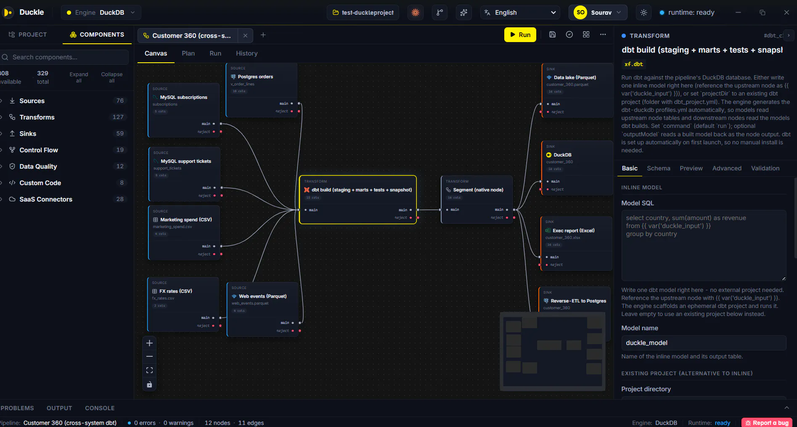
Task: Click the Postgres orders node icon
Action: 233,77
